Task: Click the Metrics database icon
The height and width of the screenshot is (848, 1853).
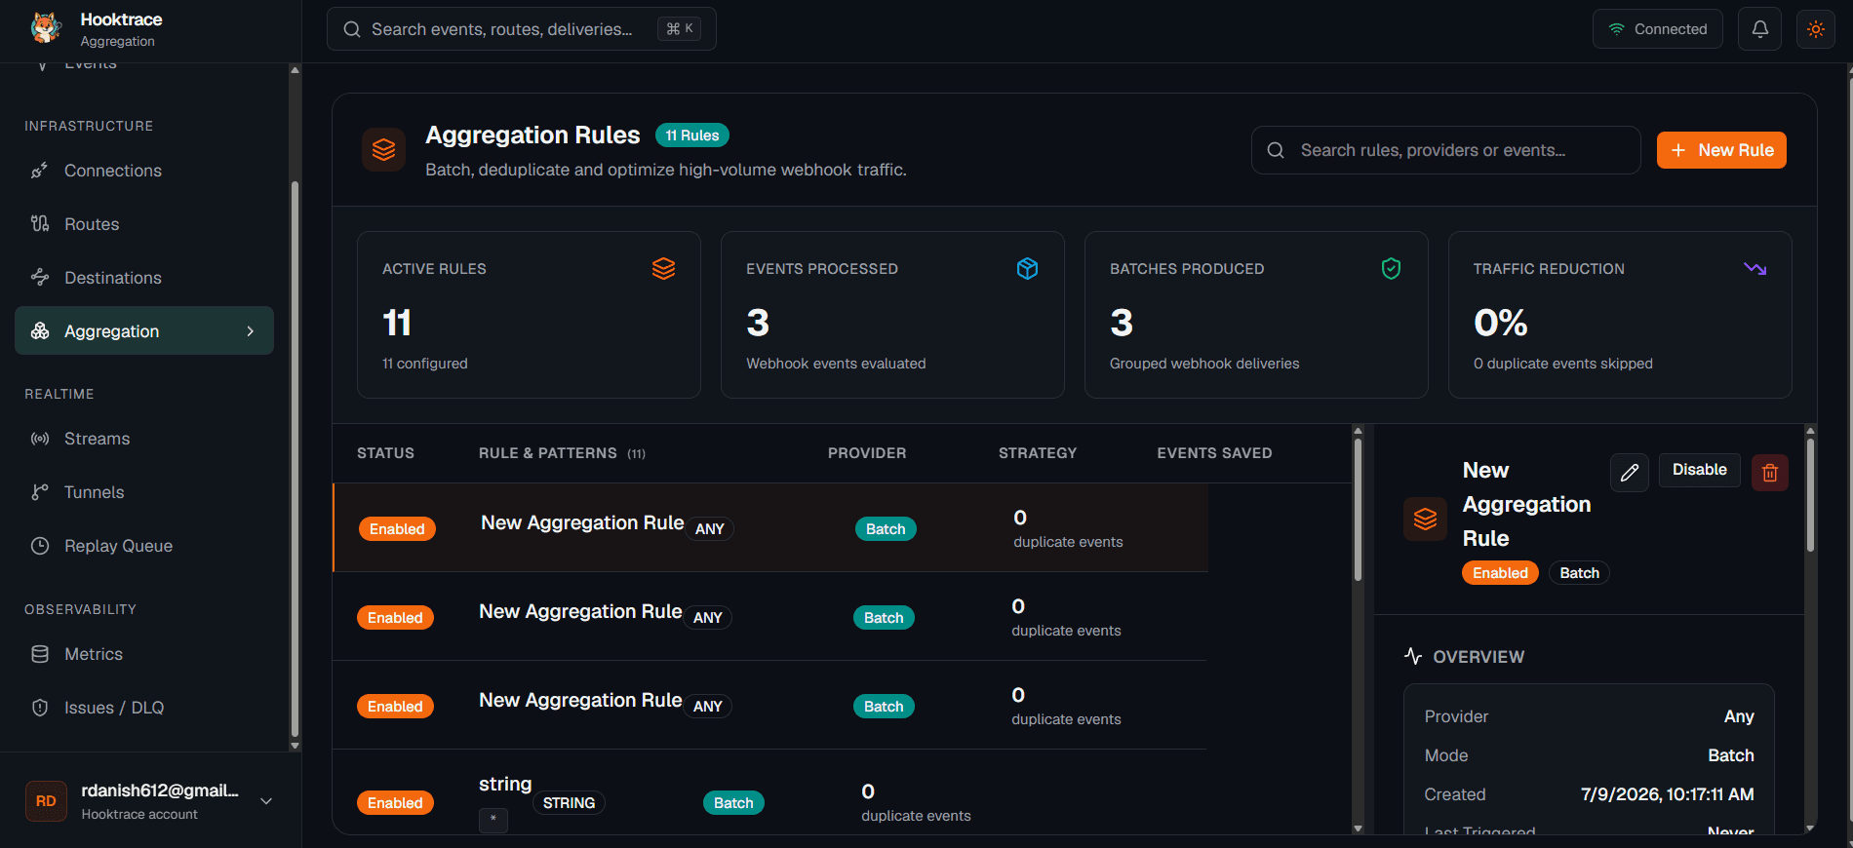Action: (x=40, y=654)
